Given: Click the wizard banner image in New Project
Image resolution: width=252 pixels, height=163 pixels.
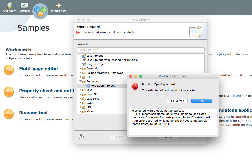Looking at the screenshot, I should pyautogui.click(x=195, y=31).
